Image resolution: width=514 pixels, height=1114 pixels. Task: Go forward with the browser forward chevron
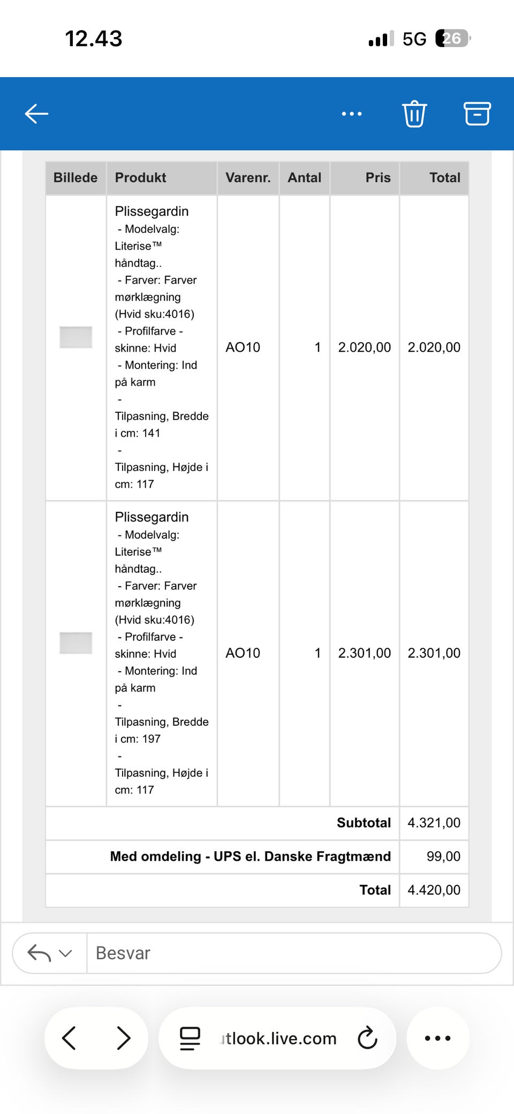[124, 1038]
